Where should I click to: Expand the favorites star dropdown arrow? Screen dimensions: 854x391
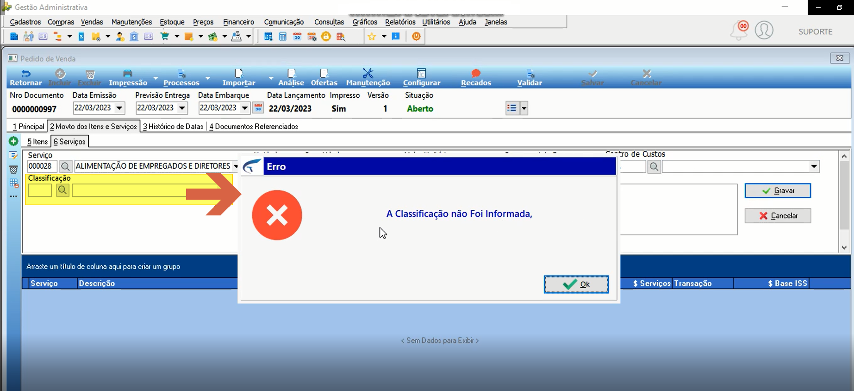pos(384,36)
